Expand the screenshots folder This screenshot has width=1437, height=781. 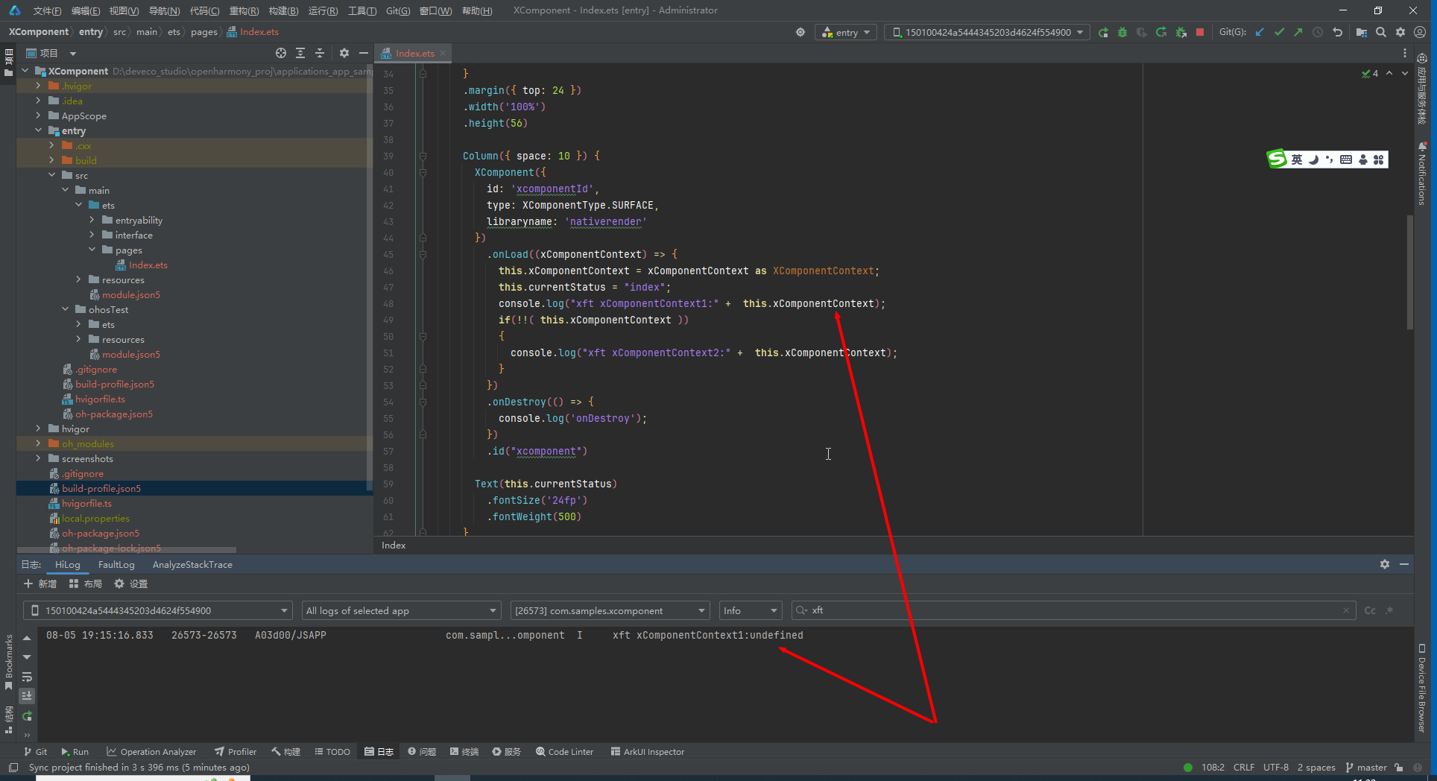[38, 458]
